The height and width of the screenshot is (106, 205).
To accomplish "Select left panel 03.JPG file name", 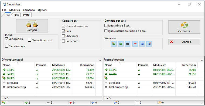I will [11, 70].
